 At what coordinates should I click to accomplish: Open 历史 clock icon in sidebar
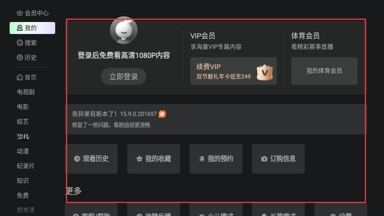(20, 57)
